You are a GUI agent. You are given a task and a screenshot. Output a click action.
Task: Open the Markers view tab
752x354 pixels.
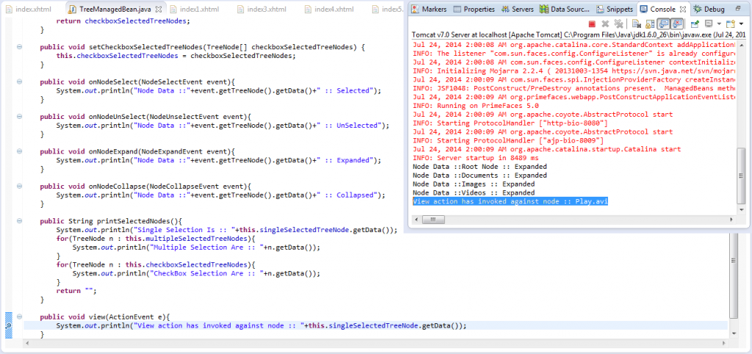[x=428, y=9]
